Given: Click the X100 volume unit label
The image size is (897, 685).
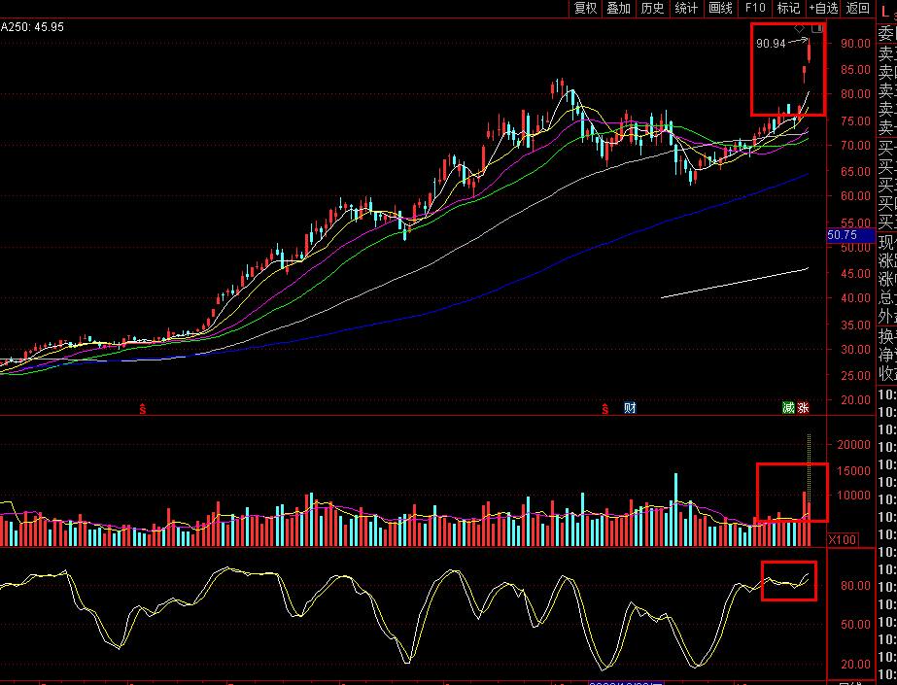Looking at the screenshot, I should pyautogui.click(x=842, y=539).
